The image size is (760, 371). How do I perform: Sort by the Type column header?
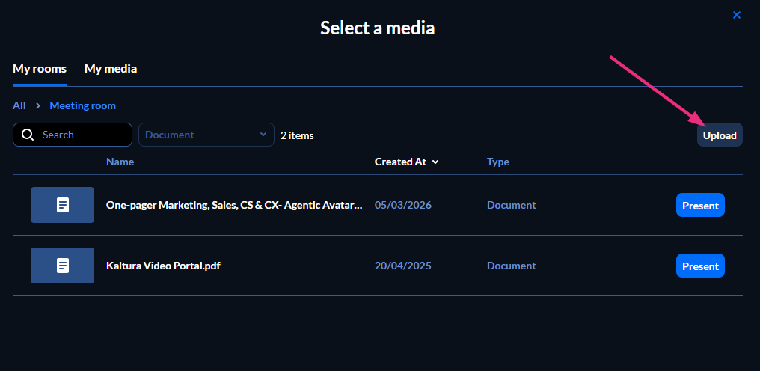pos(498,162)
